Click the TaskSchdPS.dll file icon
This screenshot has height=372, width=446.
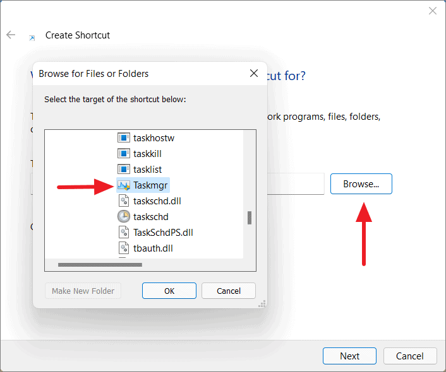pos(124,233)
